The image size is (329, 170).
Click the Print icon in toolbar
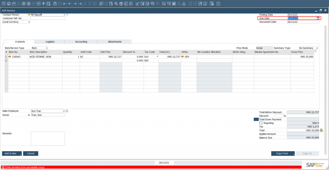[9, 4]
